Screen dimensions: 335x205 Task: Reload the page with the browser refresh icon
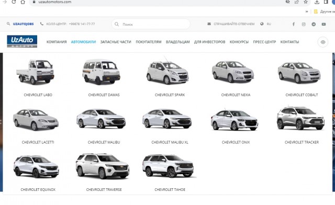click(x=14, y=2)
